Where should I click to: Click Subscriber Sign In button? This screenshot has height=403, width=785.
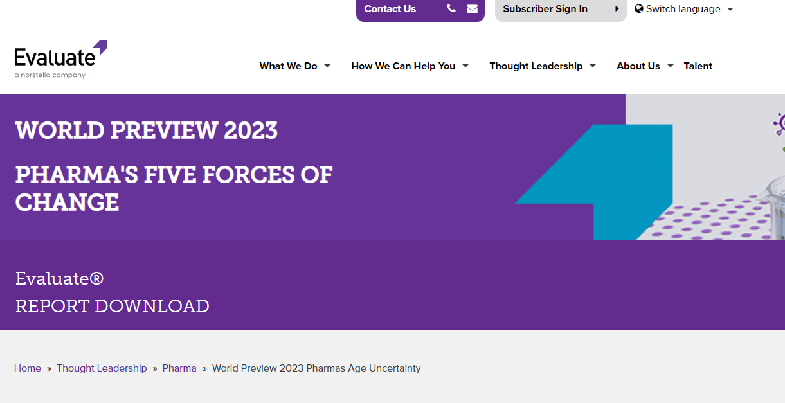point(561,10)
